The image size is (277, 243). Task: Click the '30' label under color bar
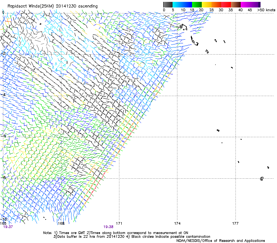pos(221,10)
